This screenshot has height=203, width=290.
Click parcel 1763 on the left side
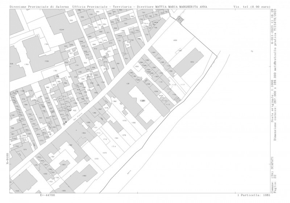click(26, 65)
